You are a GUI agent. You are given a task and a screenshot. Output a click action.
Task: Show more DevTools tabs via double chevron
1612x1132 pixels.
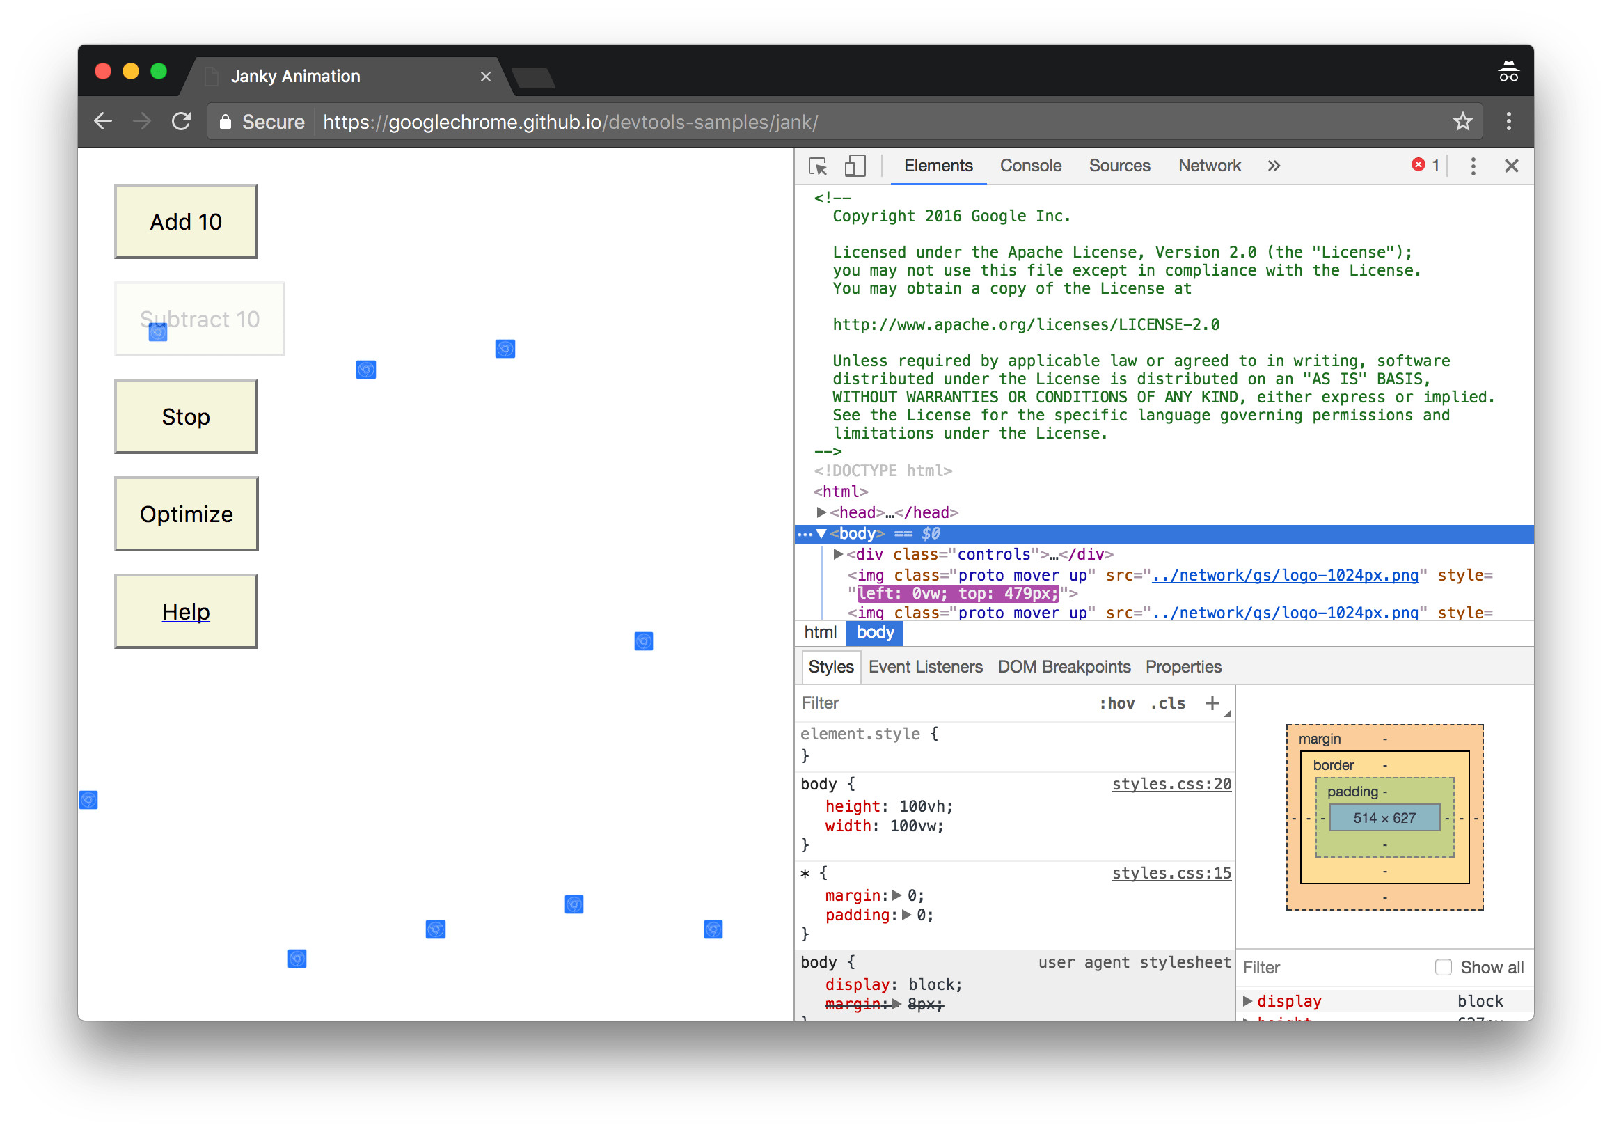(1274, 166)
